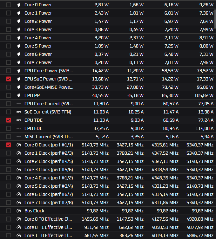Click the current icon beside CPU EDC
This screenshot has height=239, width=216.
click(x=19, y=128)
